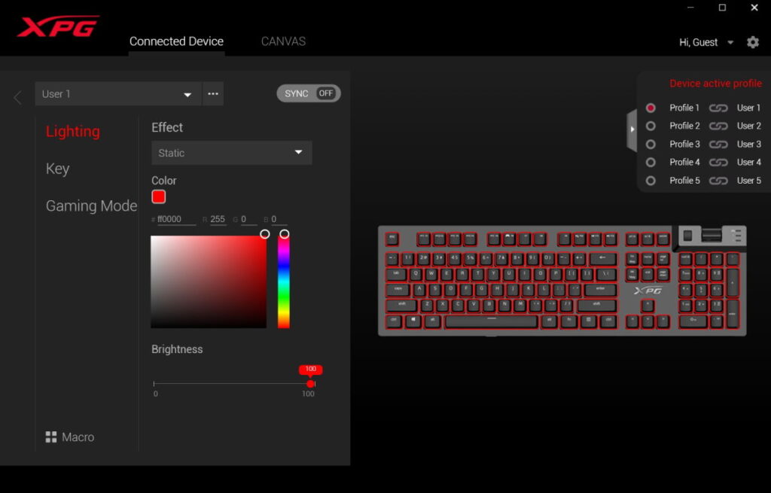Image resolution: width=771 pixels, height=493 pixels.
Task: Open the Static effect dropdown
Action: coord(231,153)
